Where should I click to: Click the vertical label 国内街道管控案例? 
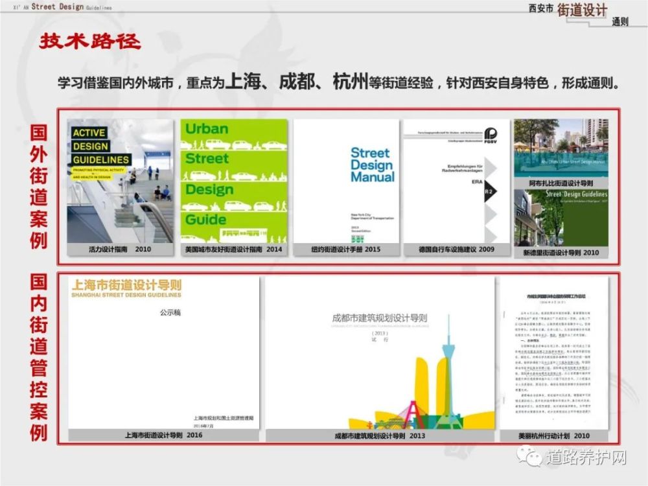click(38, 358)
